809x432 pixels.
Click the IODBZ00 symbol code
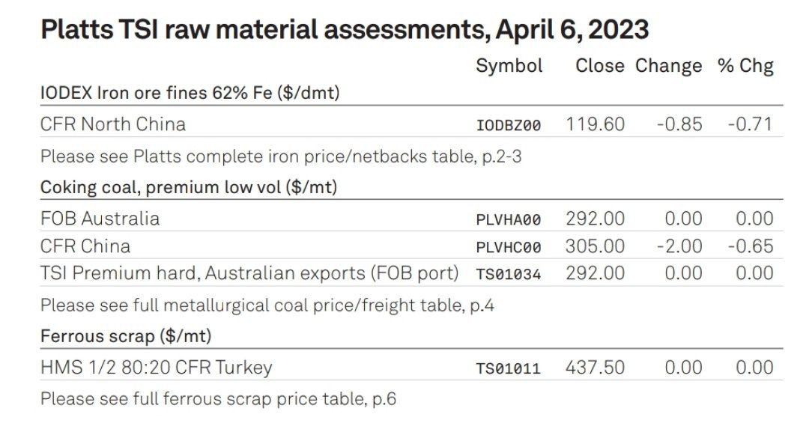[508, 125]
